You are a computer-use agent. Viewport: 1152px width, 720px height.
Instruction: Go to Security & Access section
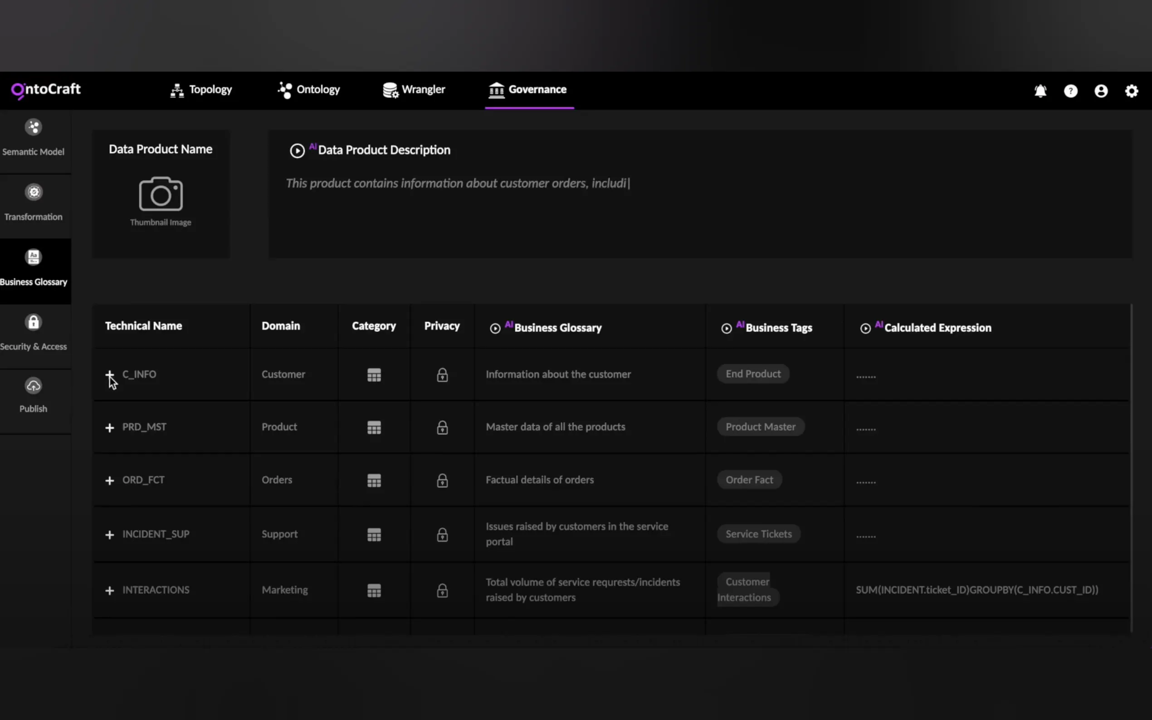34,333
